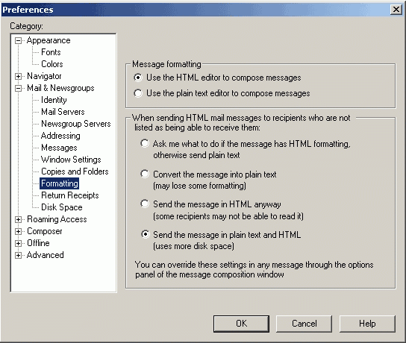
Task: Open the Help button
Action: [x=367, y=324]
